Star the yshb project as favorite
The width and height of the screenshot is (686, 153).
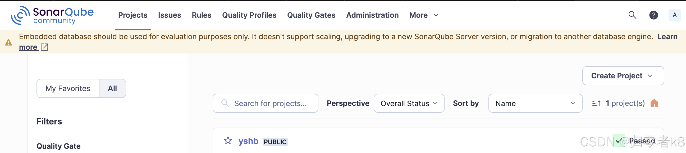[x=228, y=141]
